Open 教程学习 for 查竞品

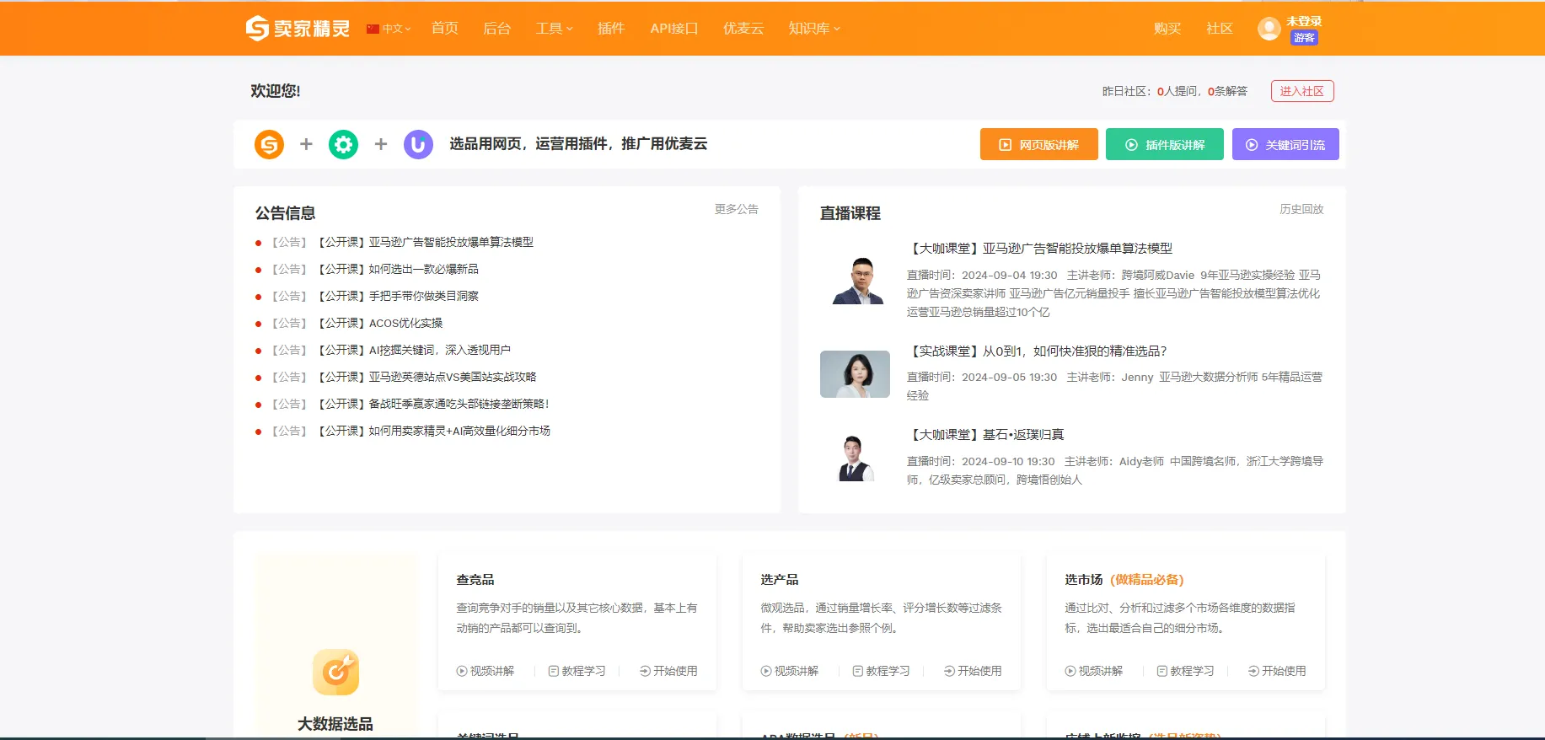click(577, 671)
